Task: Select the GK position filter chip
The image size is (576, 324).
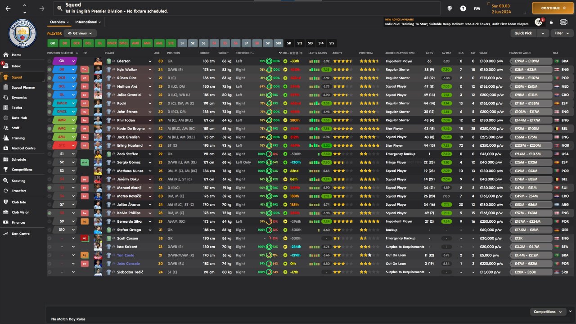Action: coord(53,43)
